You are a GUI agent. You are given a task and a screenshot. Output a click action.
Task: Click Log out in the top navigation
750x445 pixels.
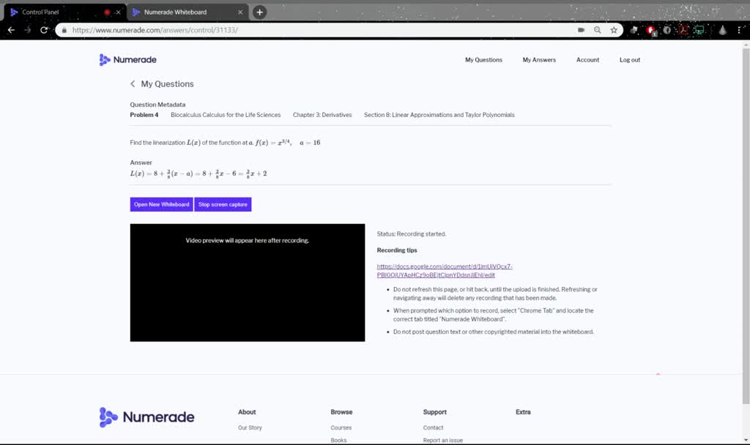630,59
